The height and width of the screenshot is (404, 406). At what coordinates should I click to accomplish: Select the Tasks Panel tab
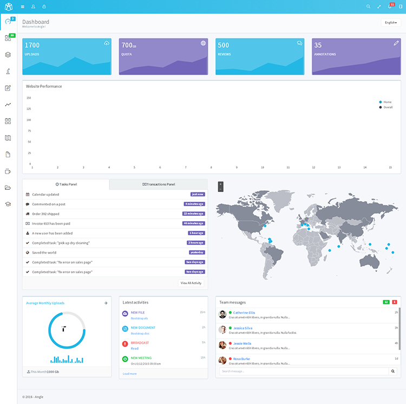[66, 184]
